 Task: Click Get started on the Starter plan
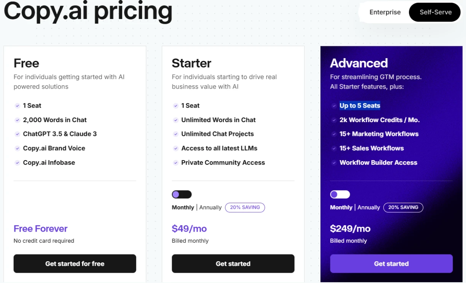[x=233, y=264]
